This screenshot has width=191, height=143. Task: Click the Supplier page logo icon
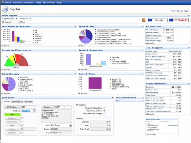point(5,9)
